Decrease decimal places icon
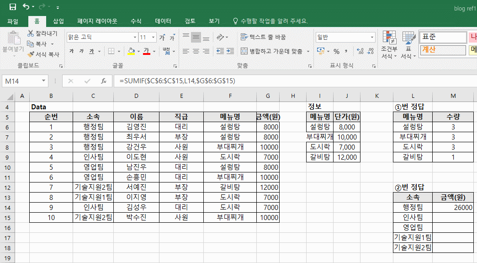 [x=370, y=51]
